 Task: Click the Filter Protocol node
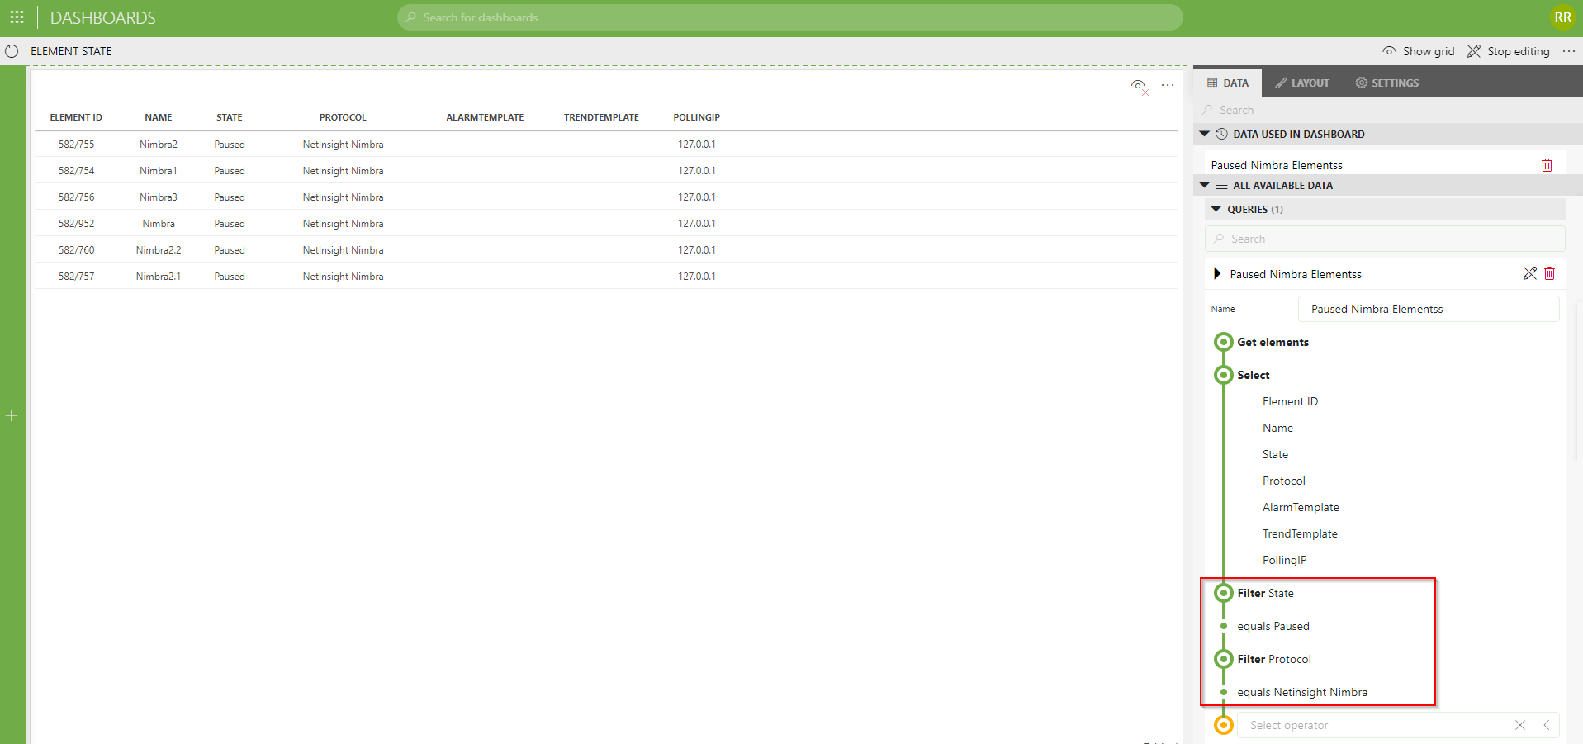(1273, 659)
